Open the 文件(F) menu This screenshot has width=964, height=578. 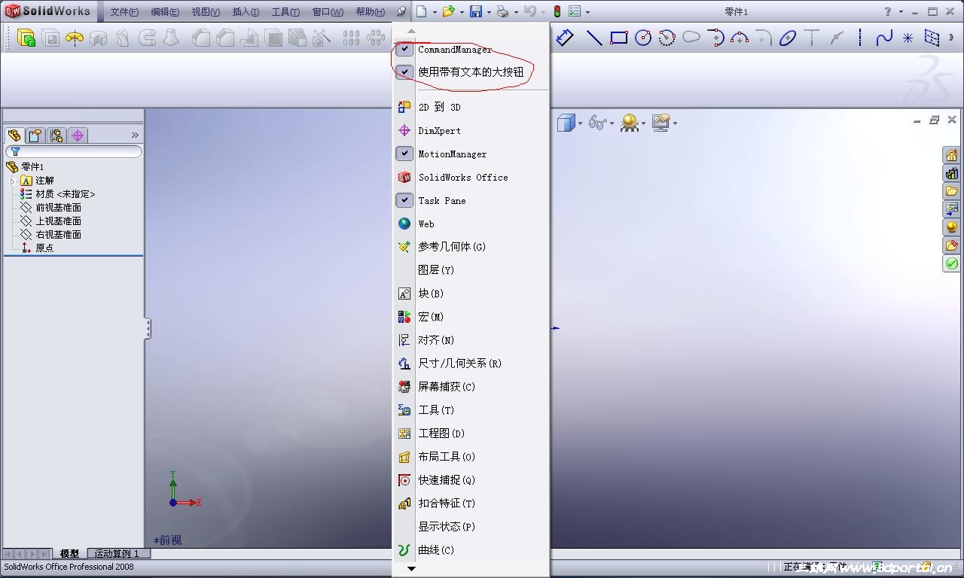[x=124, y=12]
